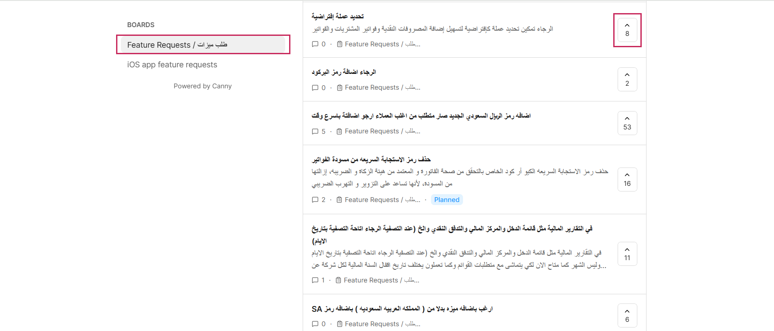The image size is (774, 331).
Task: Click the up chevron above vote count 11
Action: [x=627, y=249]
